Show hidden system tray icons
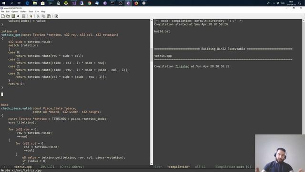Screen dimensions: 305x172 tap(274, 3)
